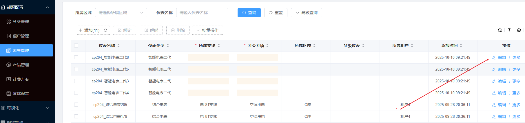525x123 pixels.
Task: Click refresh icon beside 添加(11)
Action: [x=105, y=30]
